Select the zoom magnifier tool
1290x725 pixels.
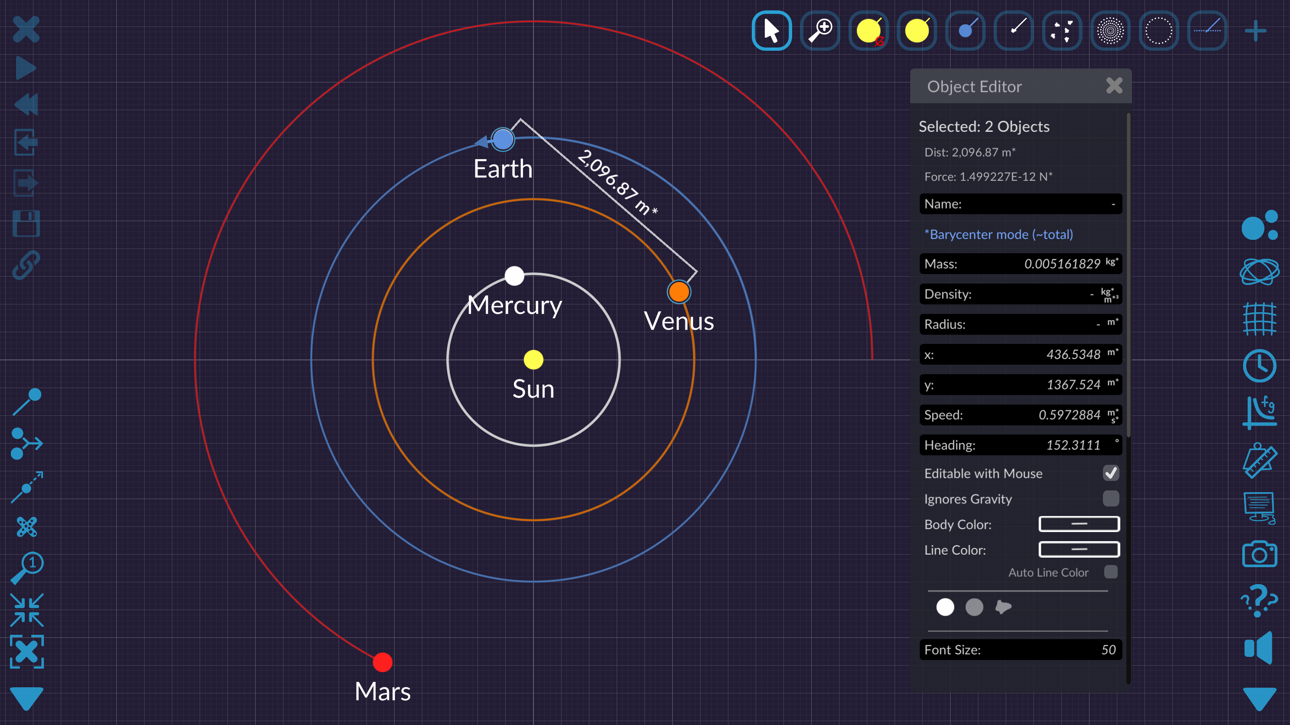[x=820, y=30]
